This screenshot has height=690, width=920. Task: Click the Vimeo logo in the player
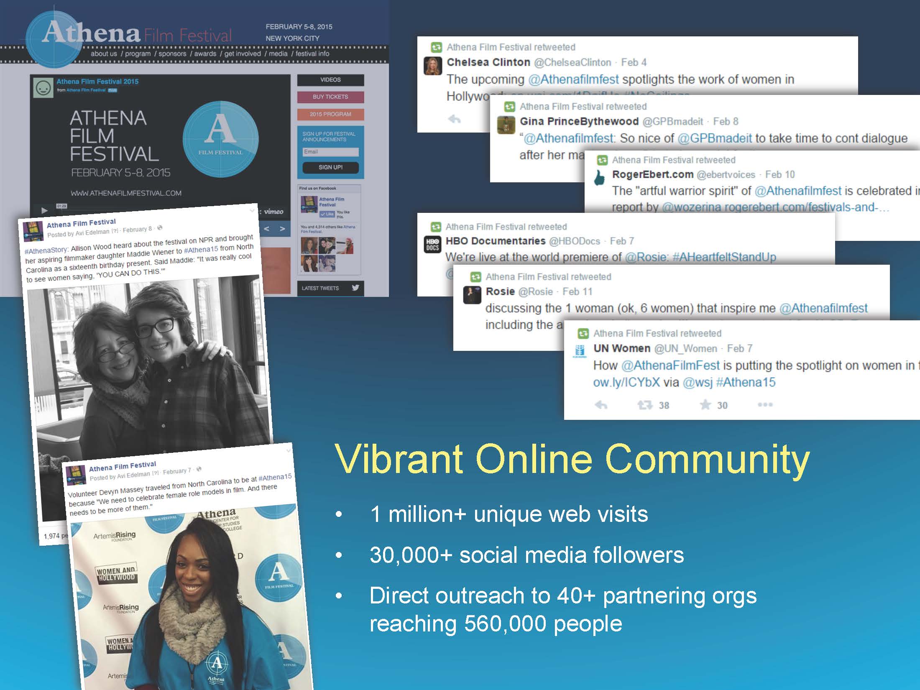click(x=274, y=212)
